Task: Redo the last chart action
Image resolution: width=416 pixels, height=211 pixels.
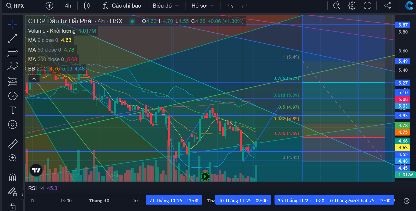Action: [245, 6]
